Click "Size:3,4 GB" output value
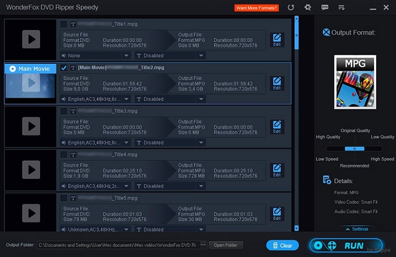396x257 pixels. coord(190,89)
